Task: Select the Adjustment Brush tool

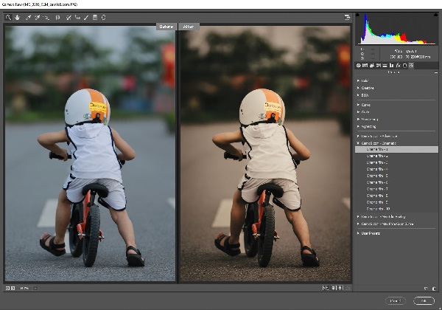Action: (86, 18)
